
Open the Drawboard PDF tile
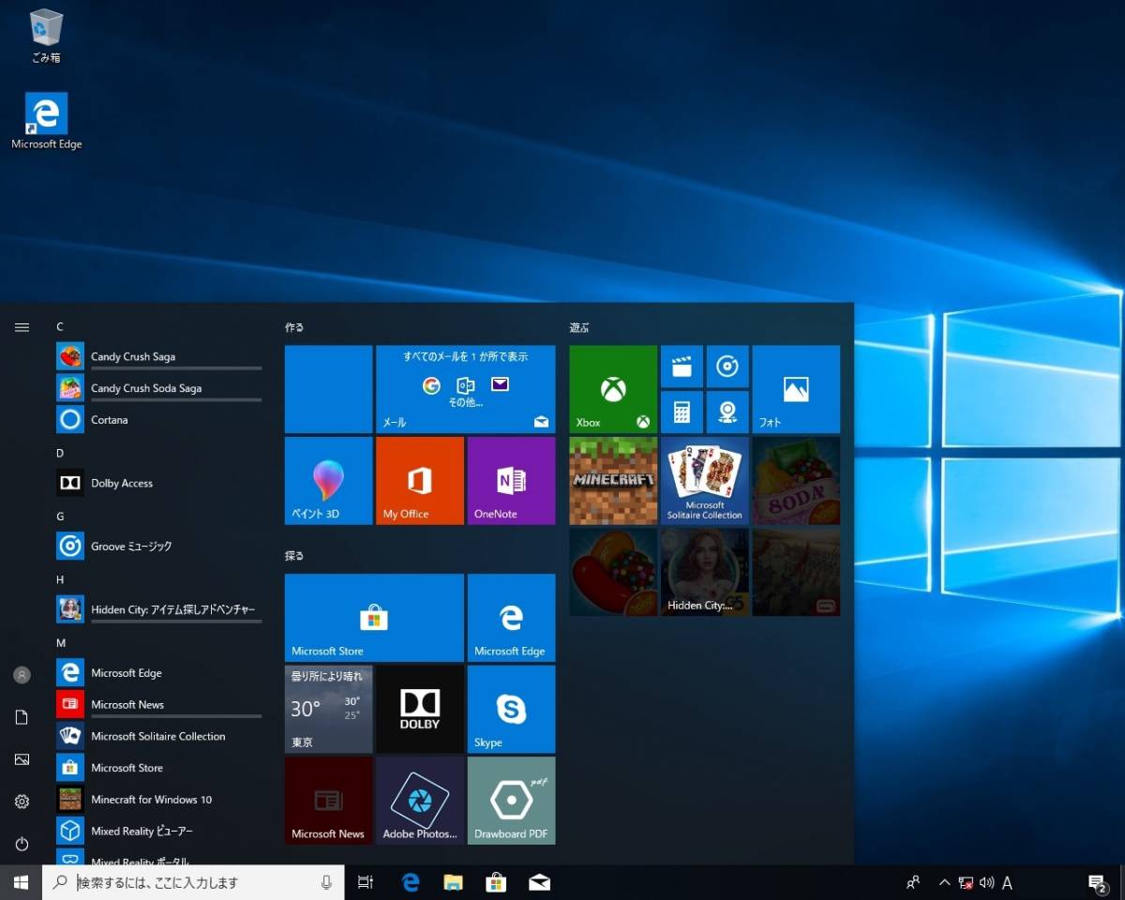click(511, 801)
